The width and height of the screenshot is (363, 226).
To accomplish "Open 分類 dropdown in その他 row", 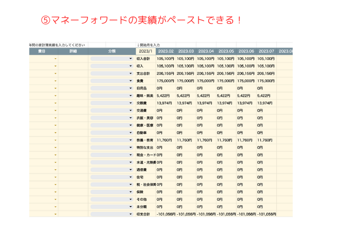I will click(x=112, y=199).
